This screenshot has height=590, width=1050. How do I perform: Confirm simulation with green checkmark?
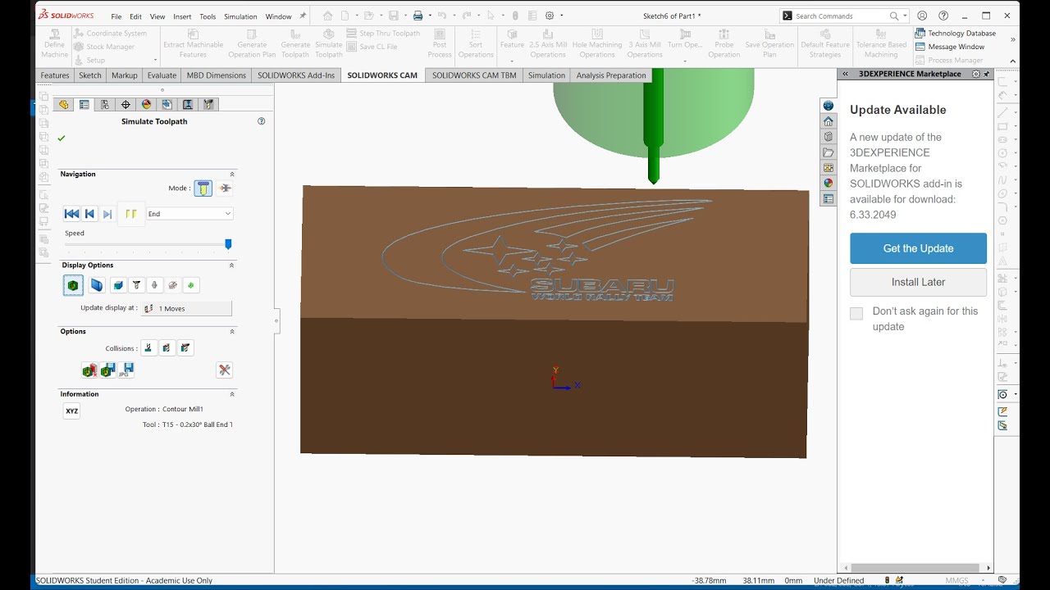[x=62, y=138]
